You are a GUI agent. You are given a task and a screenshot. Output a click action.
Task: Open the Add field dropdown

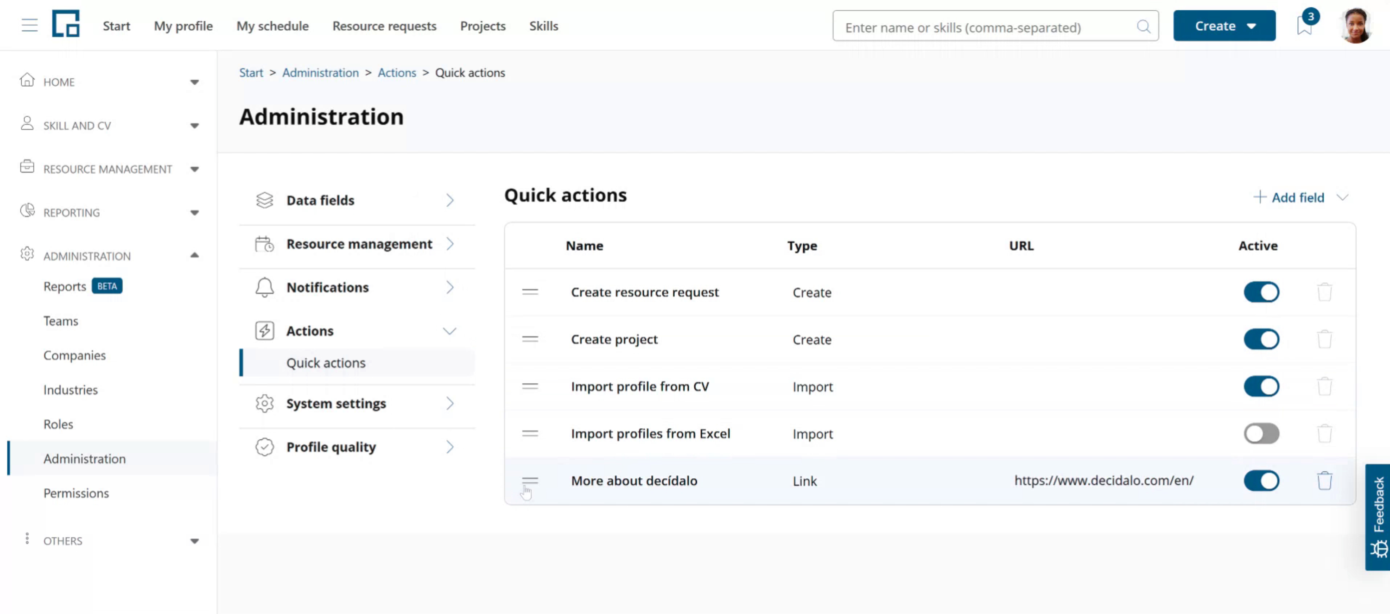click(x=1301, y=197)
